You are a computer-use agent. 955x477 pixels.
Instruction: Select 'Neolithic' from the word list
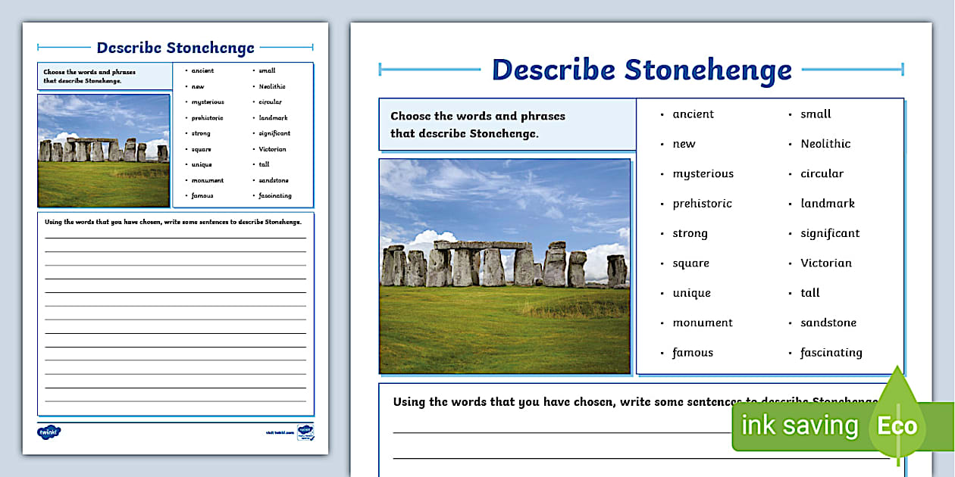[825, 143]
